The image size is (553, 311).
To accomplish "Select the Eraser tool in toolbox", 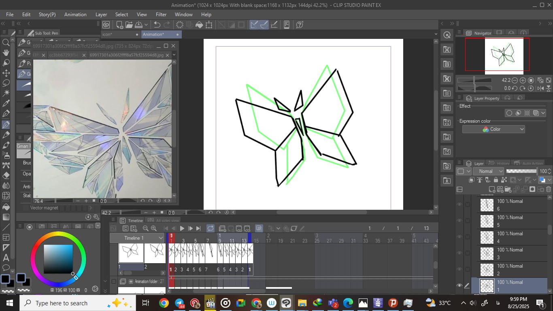I will pos(6,175).
